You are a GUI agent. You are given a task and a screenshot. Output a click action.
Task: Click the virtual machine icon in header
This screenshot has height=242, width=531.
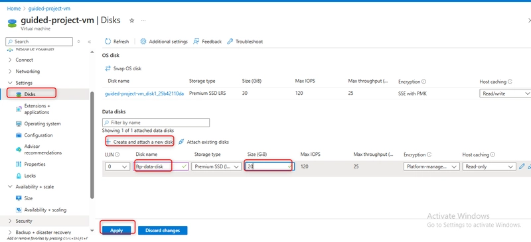tap(12, 23)
